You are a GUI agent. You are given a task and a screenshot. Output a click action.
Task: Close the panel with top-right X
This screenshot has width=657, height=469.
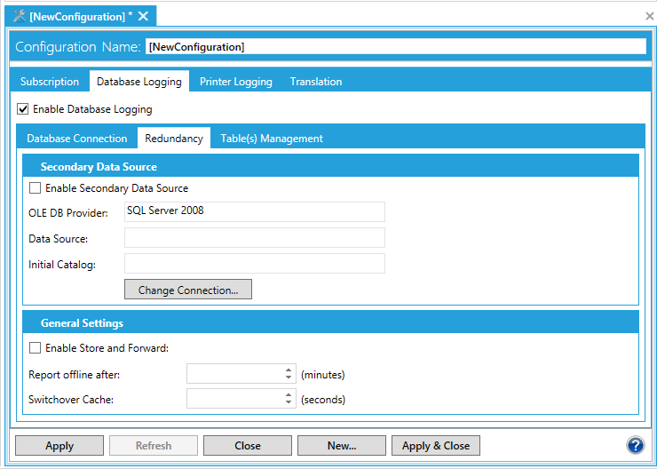(649, 16)
